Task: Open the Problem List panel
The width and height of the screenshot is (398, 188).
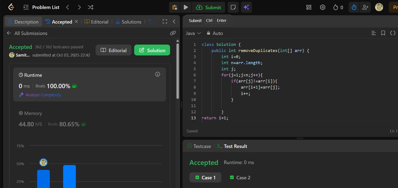Action: click(x=41, y=7)
